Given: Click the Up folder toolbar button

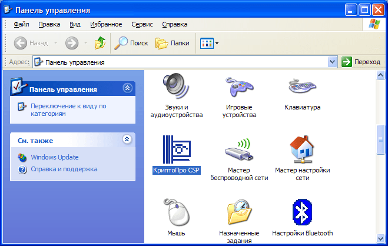Looking at the screenshot, I should coord(100,43).
